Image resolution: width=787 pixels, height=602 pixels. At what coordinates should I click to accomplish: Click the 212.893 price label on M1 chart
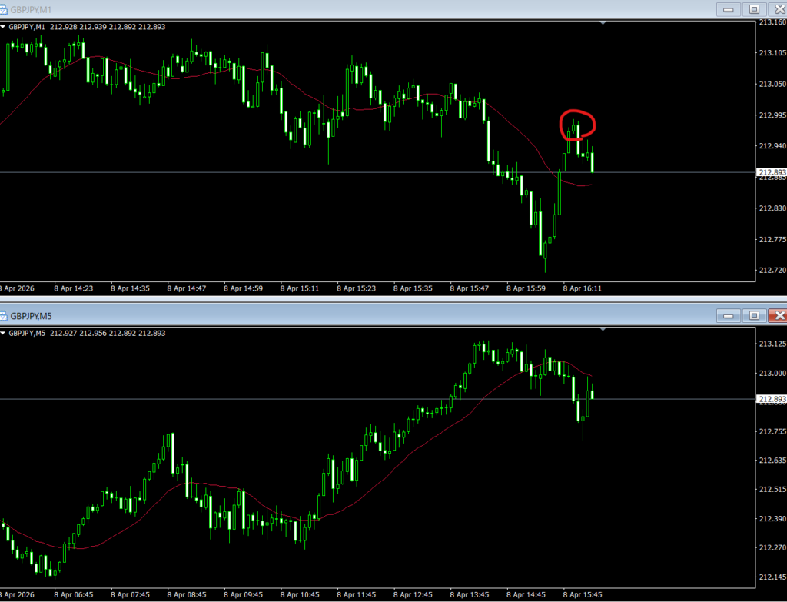pyautogui.click(x=772, y=173)
